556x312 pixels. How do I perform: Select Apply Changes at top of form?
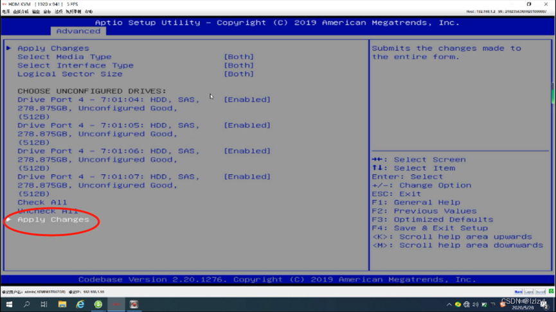(53, 48)
